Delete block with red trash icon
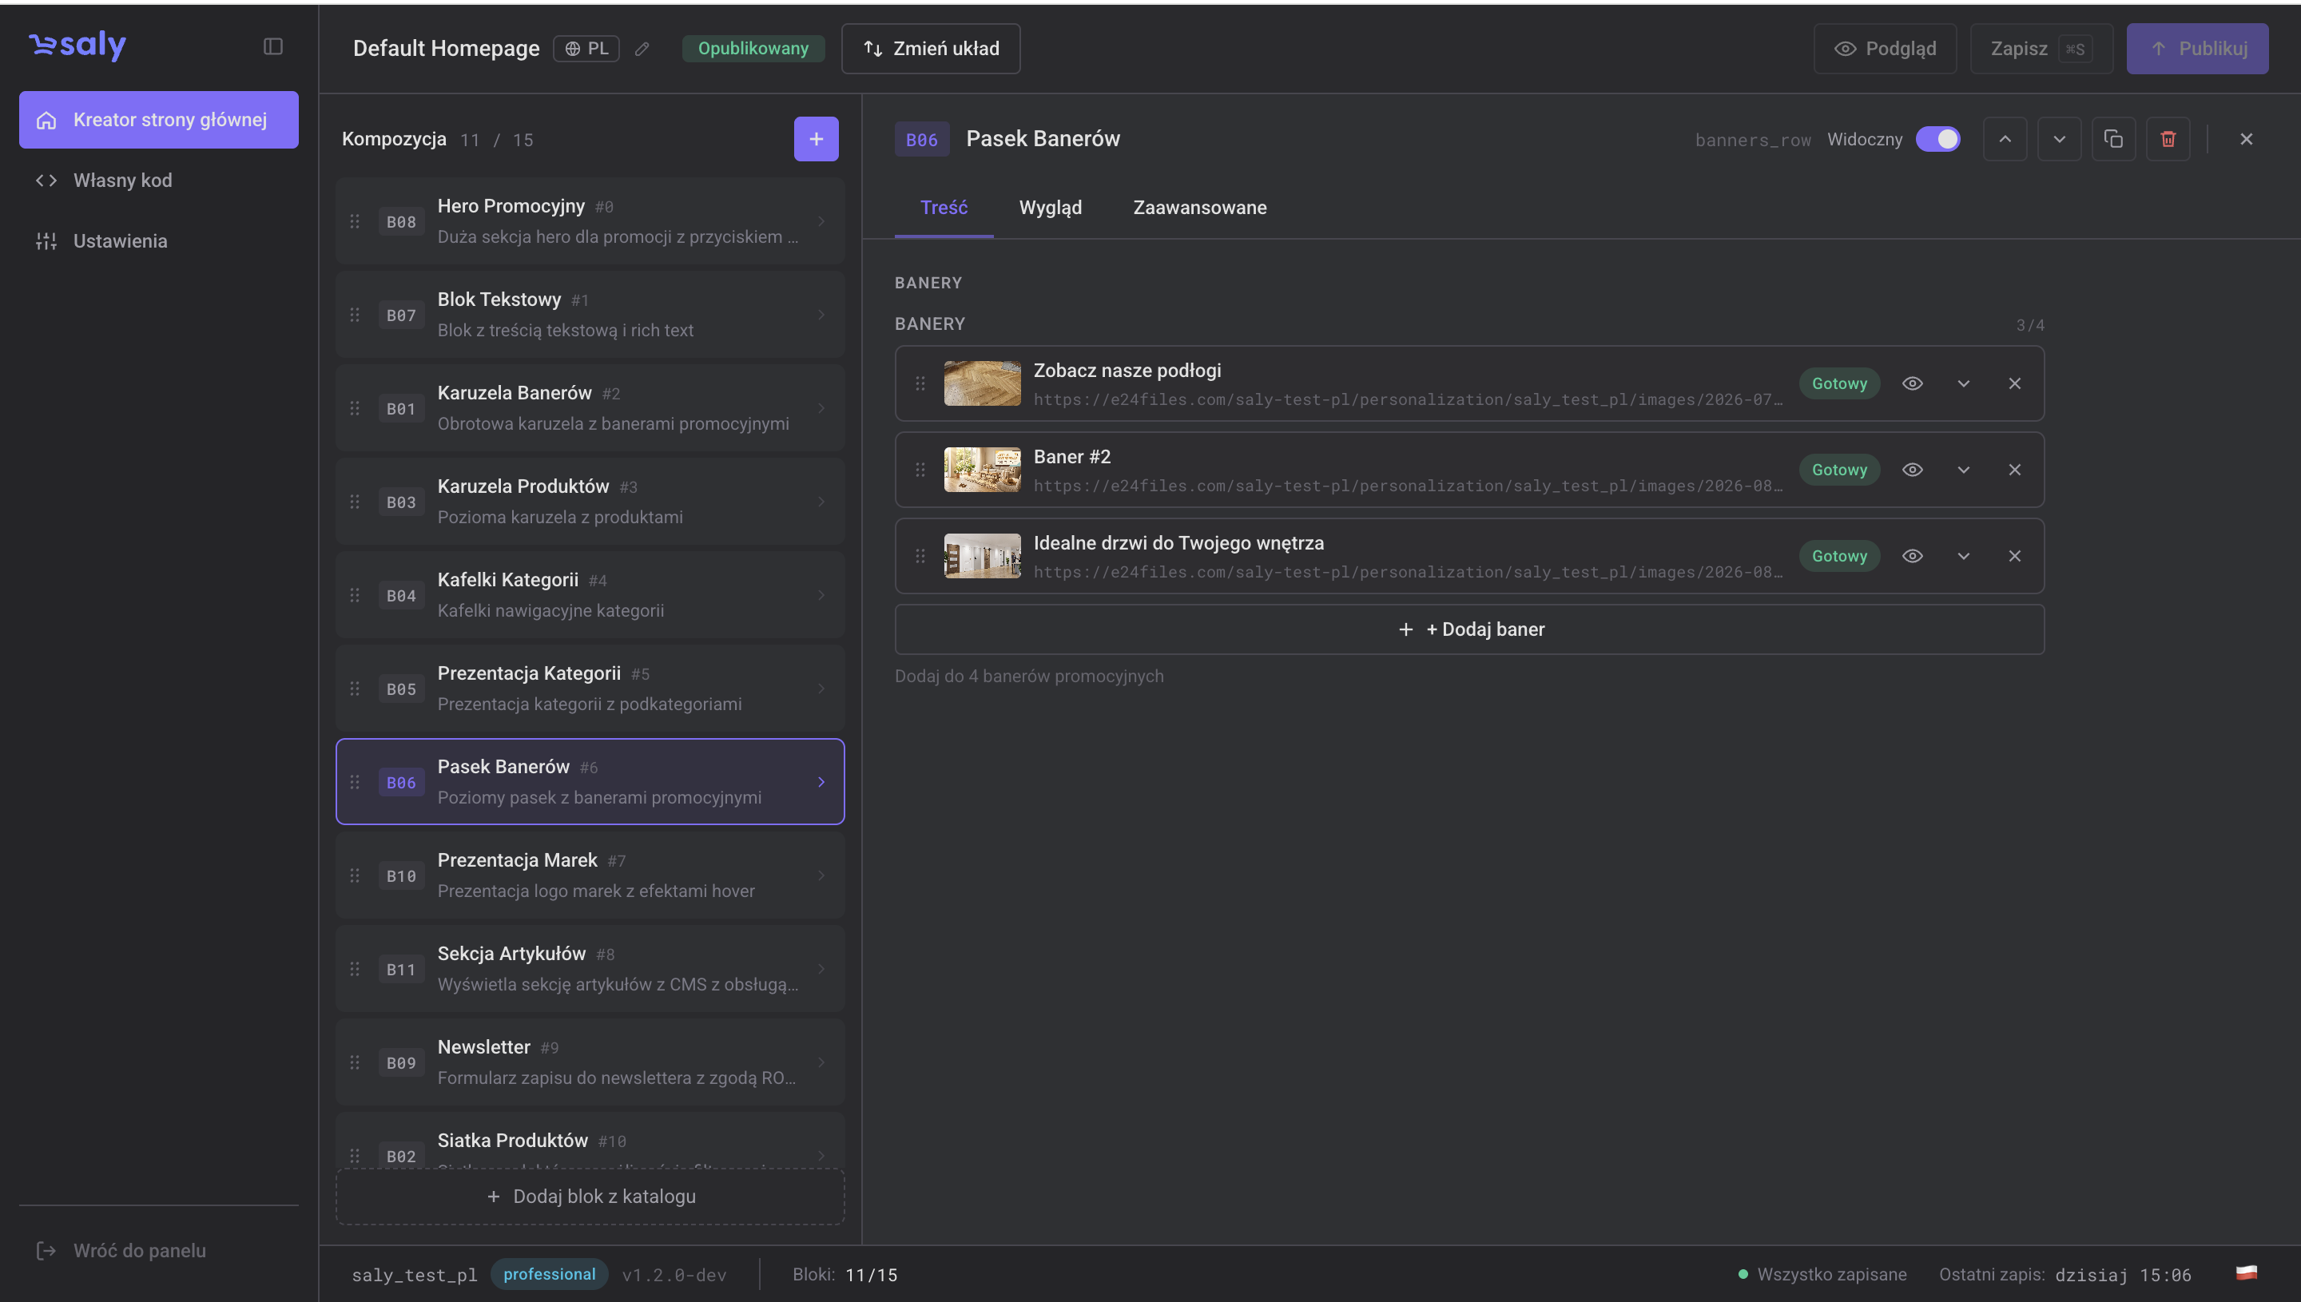This screenshot has width=2301, height=1302. coord(2168,139)
